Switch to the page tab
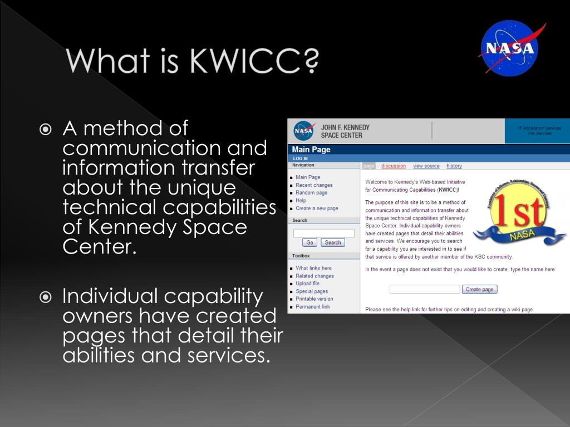 tap(368, 166)
